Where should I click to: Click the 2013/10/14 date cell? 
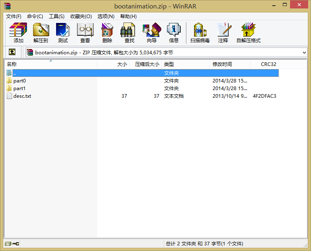[230, 96]
